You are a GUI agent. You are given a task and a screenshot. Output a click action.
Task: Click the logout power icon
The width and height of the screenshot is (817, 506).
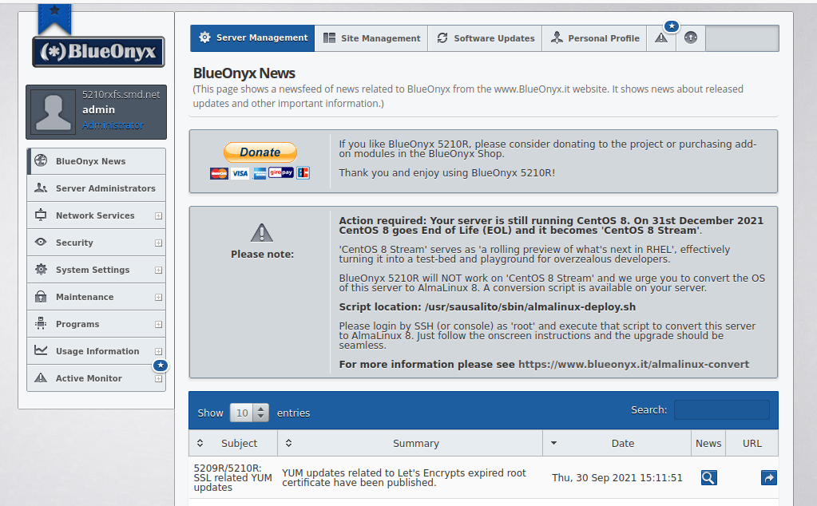[691, 38]
